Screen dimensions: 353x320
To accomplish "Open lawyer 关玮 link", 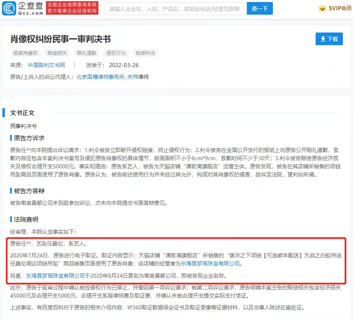I will (133, 77).
